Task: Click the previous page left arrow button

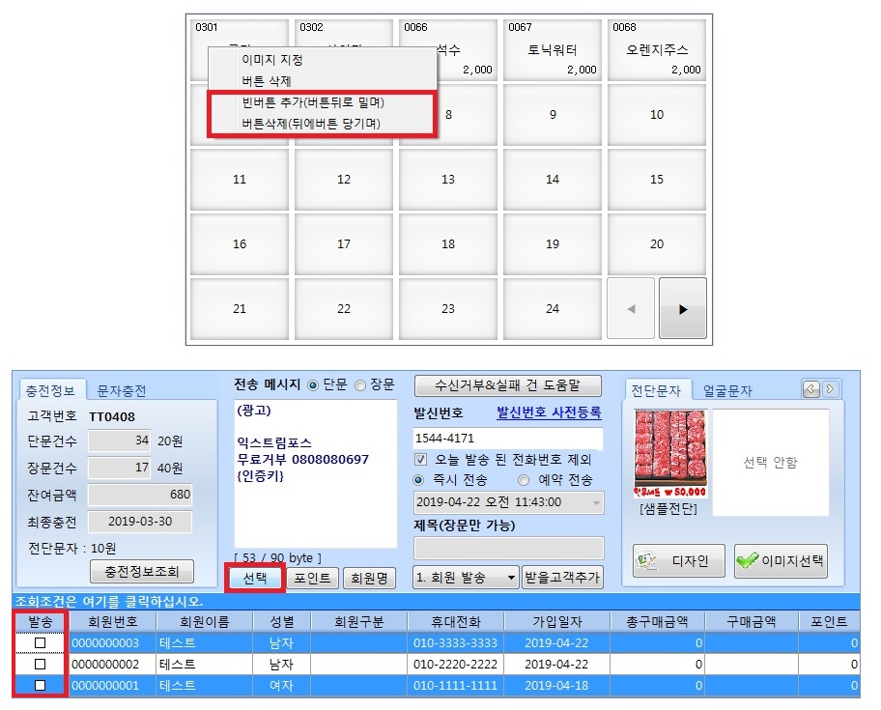Action: [631, 309]
